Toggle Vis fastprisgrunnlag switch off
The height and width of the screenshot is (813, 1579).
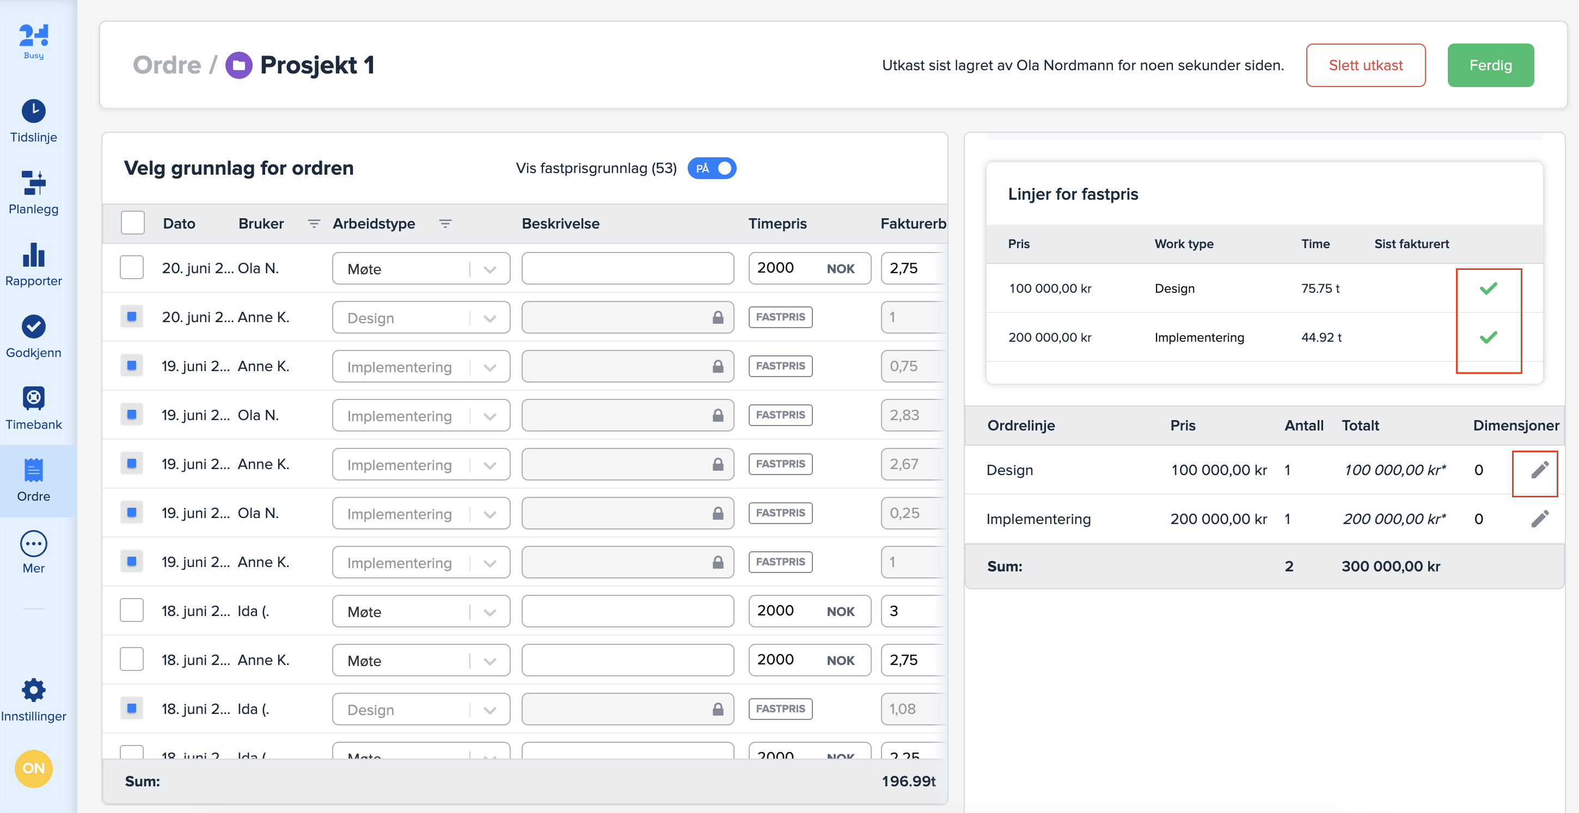coord(712,168)
